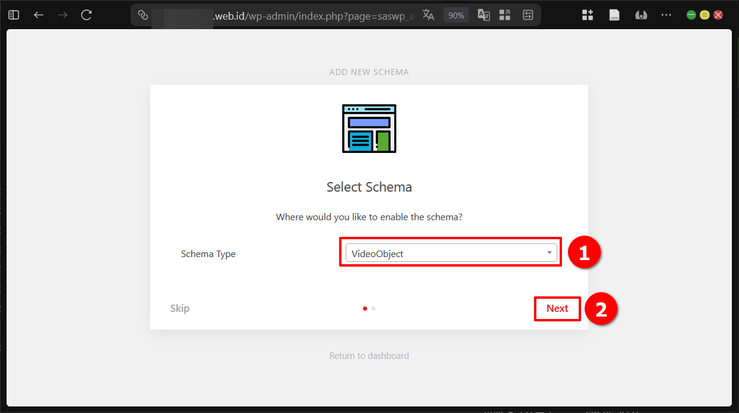Click the forward navigation arrow
Viewport: 739px width, 413px height.
click(62, 15)
